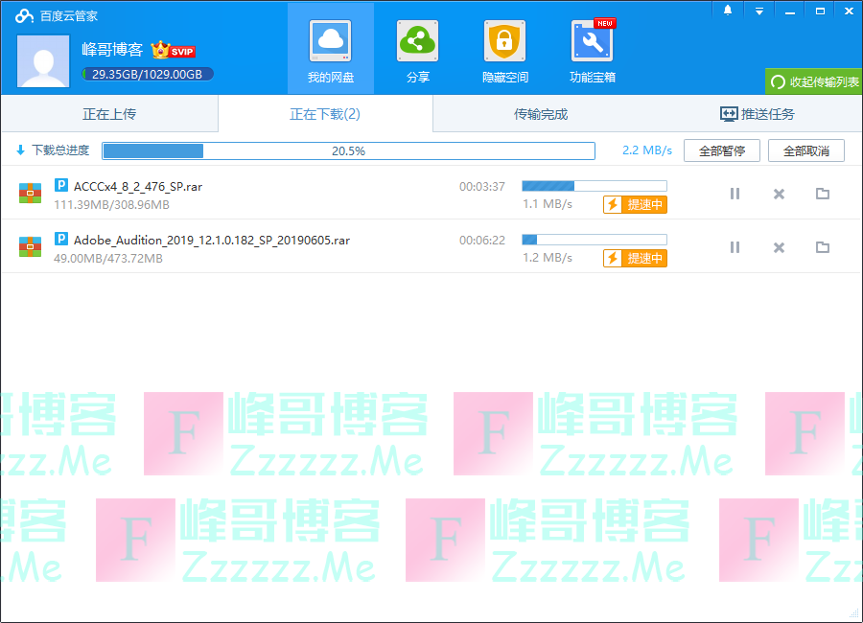Open folder for ACCCx4_8_2_476_SP.rar download
The image size is (863, 623).
tap(822, 194)
